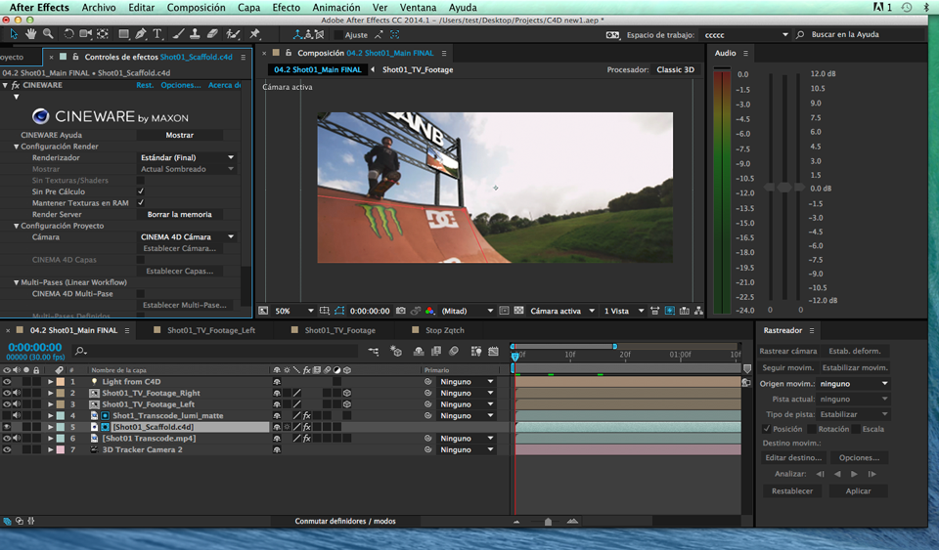939x550 pixels.
Task: Toggle fast previews icon in viewer
Action: pyautogui.click(x=669, y=311)
